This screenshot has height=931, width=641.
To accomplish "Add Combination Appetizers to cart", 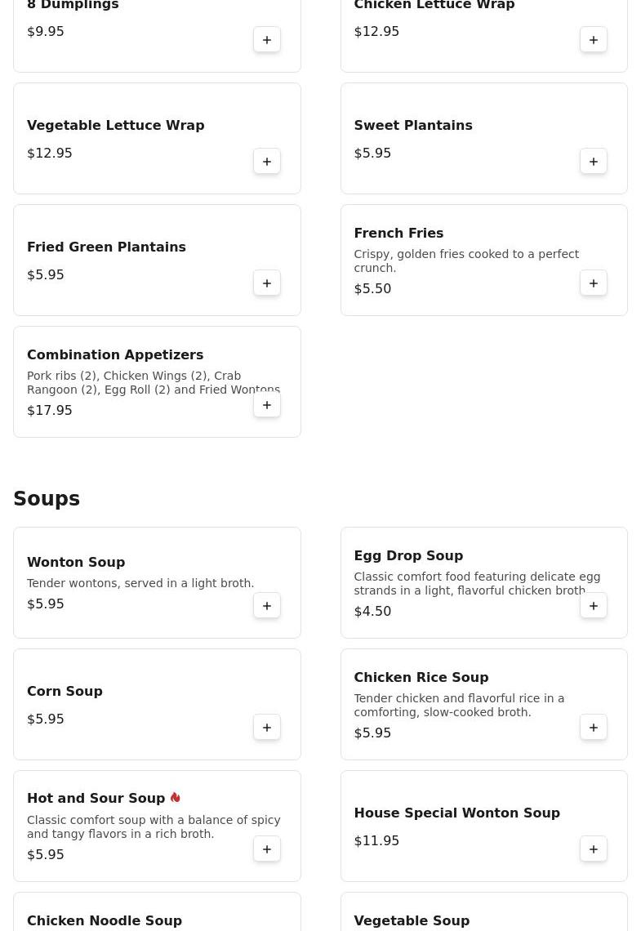I will [267, 405].
